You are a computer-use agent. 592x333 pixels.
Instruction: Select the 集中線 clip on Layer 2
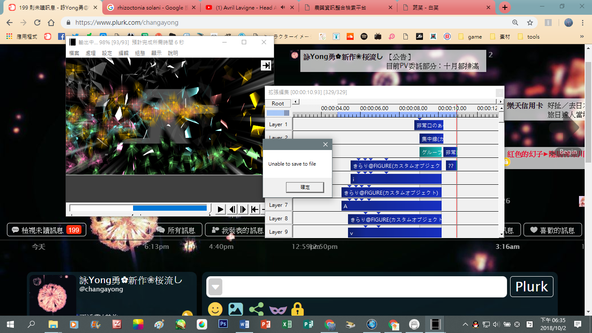point(431,139)
